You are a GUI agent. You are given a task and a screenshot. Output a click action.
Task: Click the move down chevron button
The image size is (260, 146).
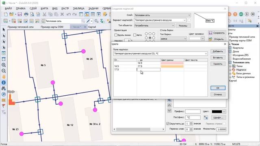(169, 111)
